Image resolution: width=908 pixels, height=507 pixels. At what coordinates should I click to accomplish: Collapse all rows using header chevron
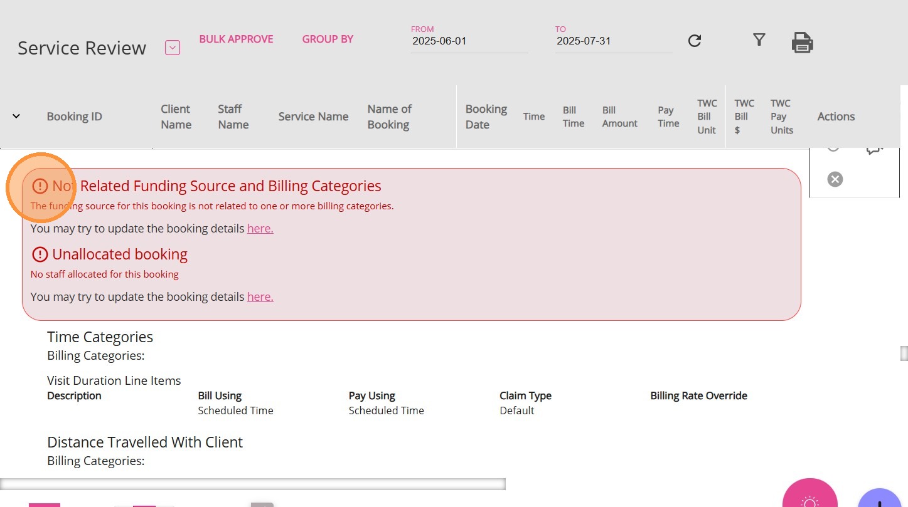[16, 116]
